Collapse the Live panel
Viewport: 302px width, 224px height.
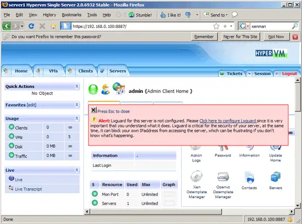click(77, 170)
